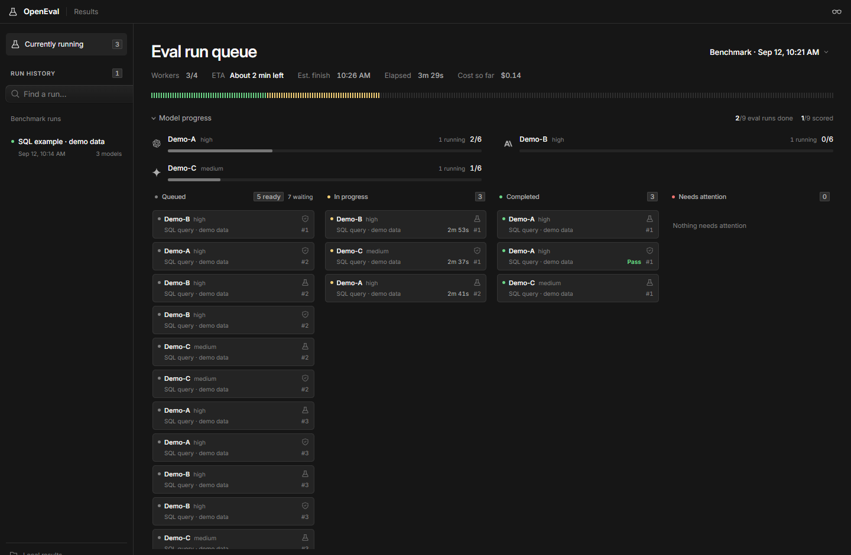Viewport: 851px width, 555px height.
Task: Click the flask icon beside Currently running
Action: click(x=15, y=44)
